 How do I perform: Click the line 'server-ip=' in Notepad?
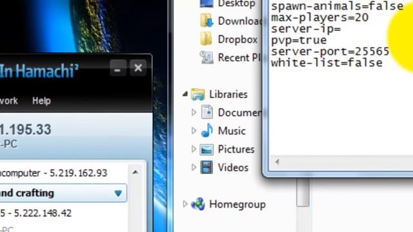point(306,29)
